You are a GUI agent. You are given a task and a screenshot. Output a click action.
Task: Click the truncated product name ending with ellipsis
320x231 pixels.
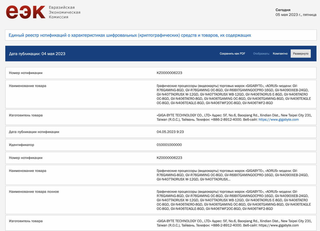232,175
